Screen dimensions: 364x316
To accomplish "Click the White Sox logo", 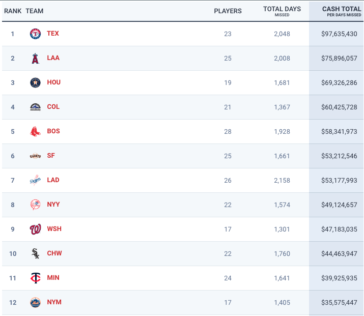I will coord(35,254).
